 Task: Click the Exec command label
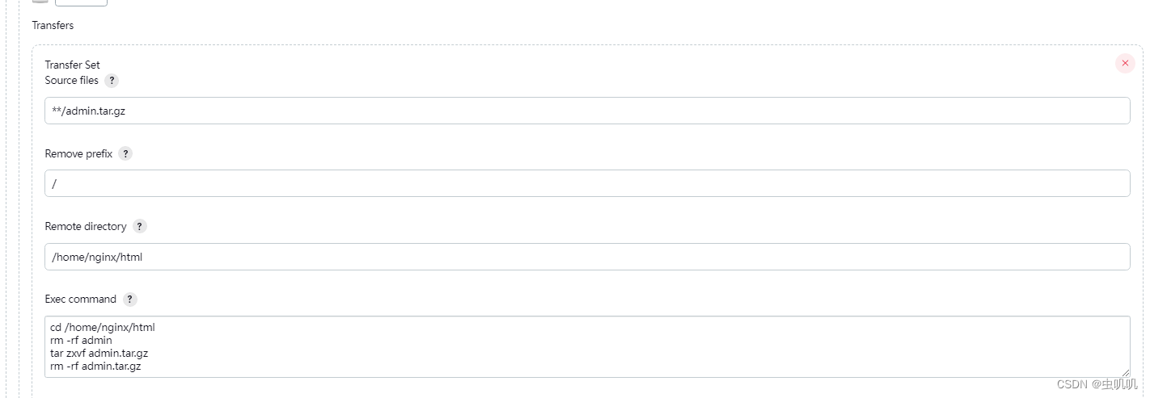[x=80, y=300]
